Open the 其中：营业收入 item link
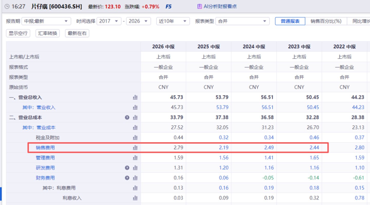The image size is (370, 205). [x=39, y=108]
